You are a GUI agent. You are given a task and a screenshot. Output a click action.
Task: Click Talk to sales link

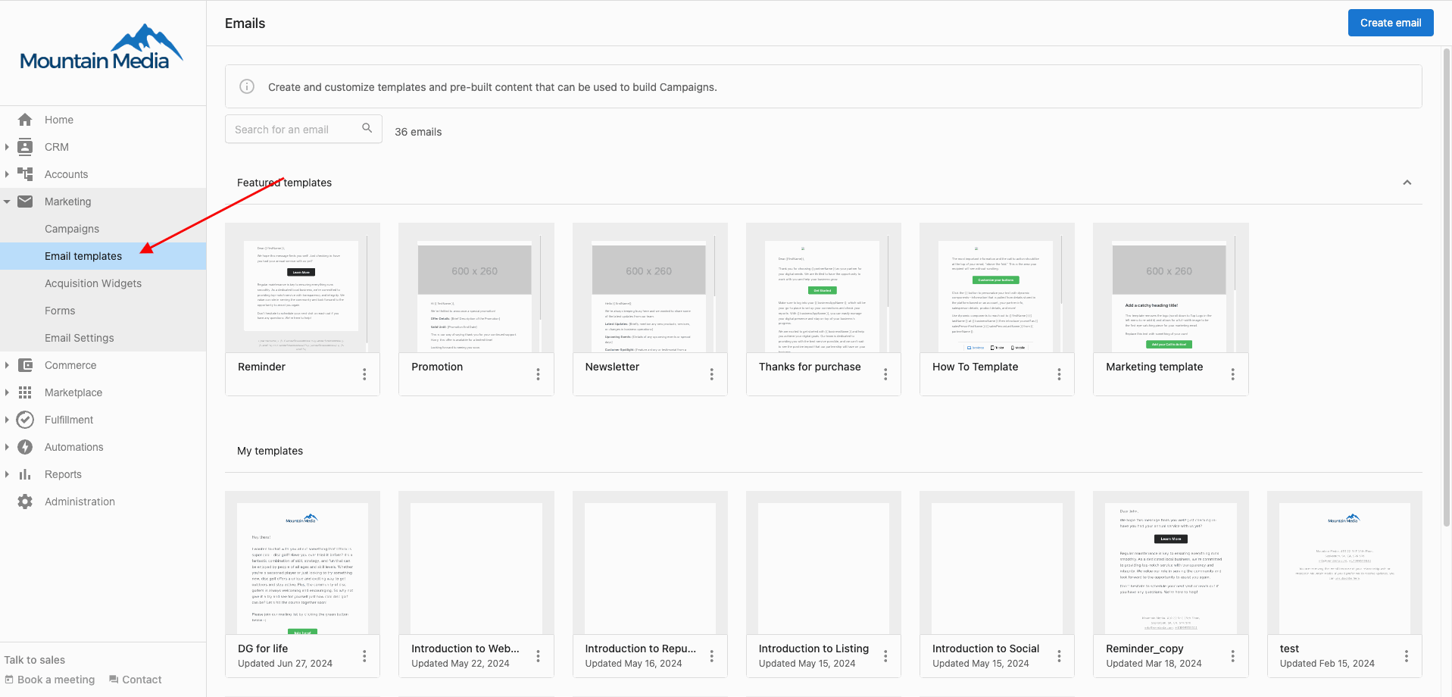pos(35,660)
